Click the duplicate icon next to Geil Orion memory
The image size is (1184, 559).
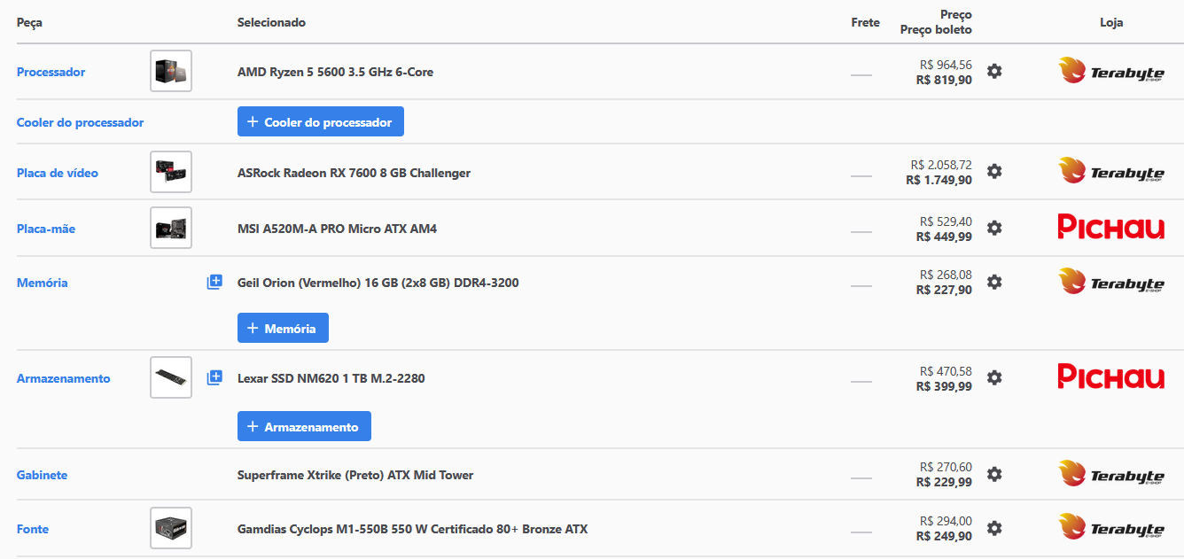[x=214, y=282]
